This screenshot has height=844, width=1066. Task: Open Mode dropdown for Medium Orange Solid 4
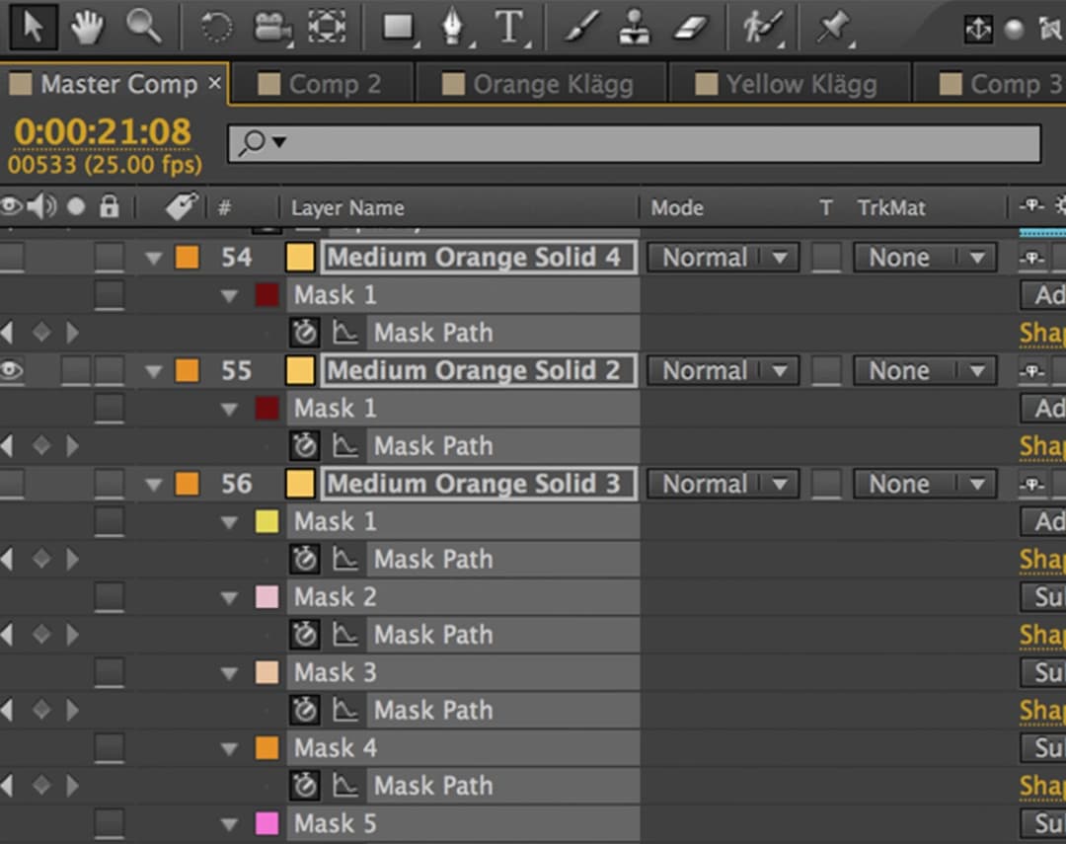[x=722, y=258]
